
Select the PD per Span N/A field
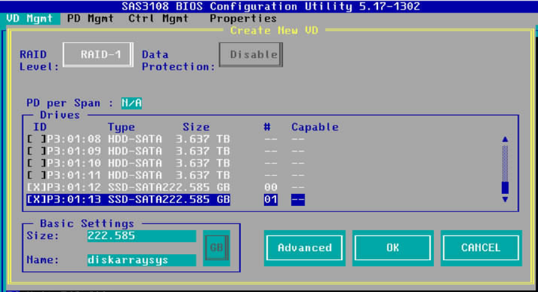point(132,103)
